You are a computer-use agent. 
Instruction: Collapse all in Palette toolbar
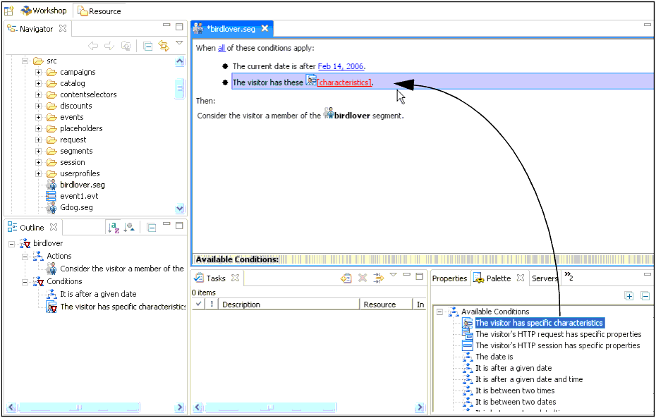click(x=645, y=296)
